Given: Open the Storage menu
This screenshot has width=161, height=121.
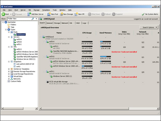Looking at the screenshot, I should pyautogui.click(x=36, y=10).
